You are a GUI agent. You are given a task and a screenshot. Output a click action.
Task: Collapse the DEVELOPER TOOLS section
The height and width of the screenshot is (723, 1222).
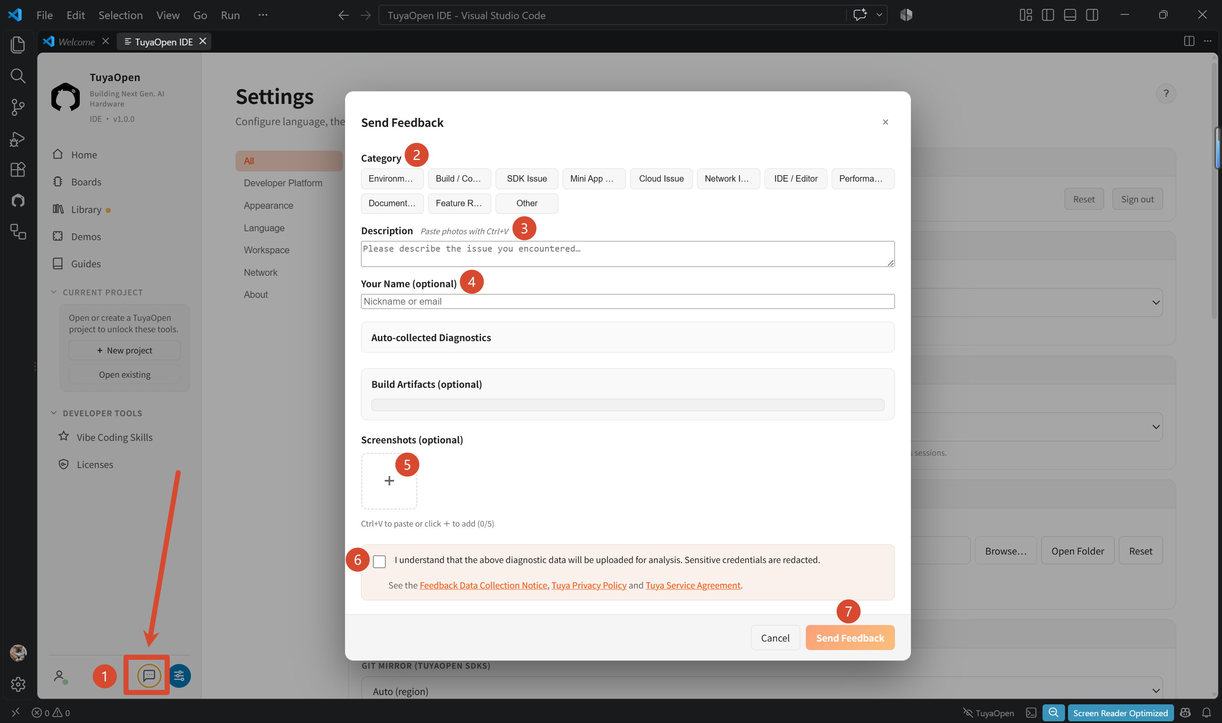pyautogui.click(x=97, y=413)
